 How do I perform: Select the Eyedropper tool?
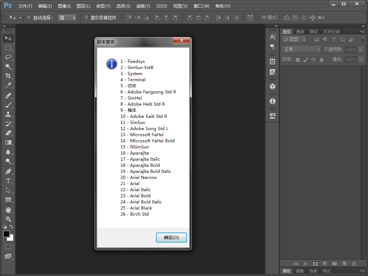pyautogui.click(x=8, y=85)
